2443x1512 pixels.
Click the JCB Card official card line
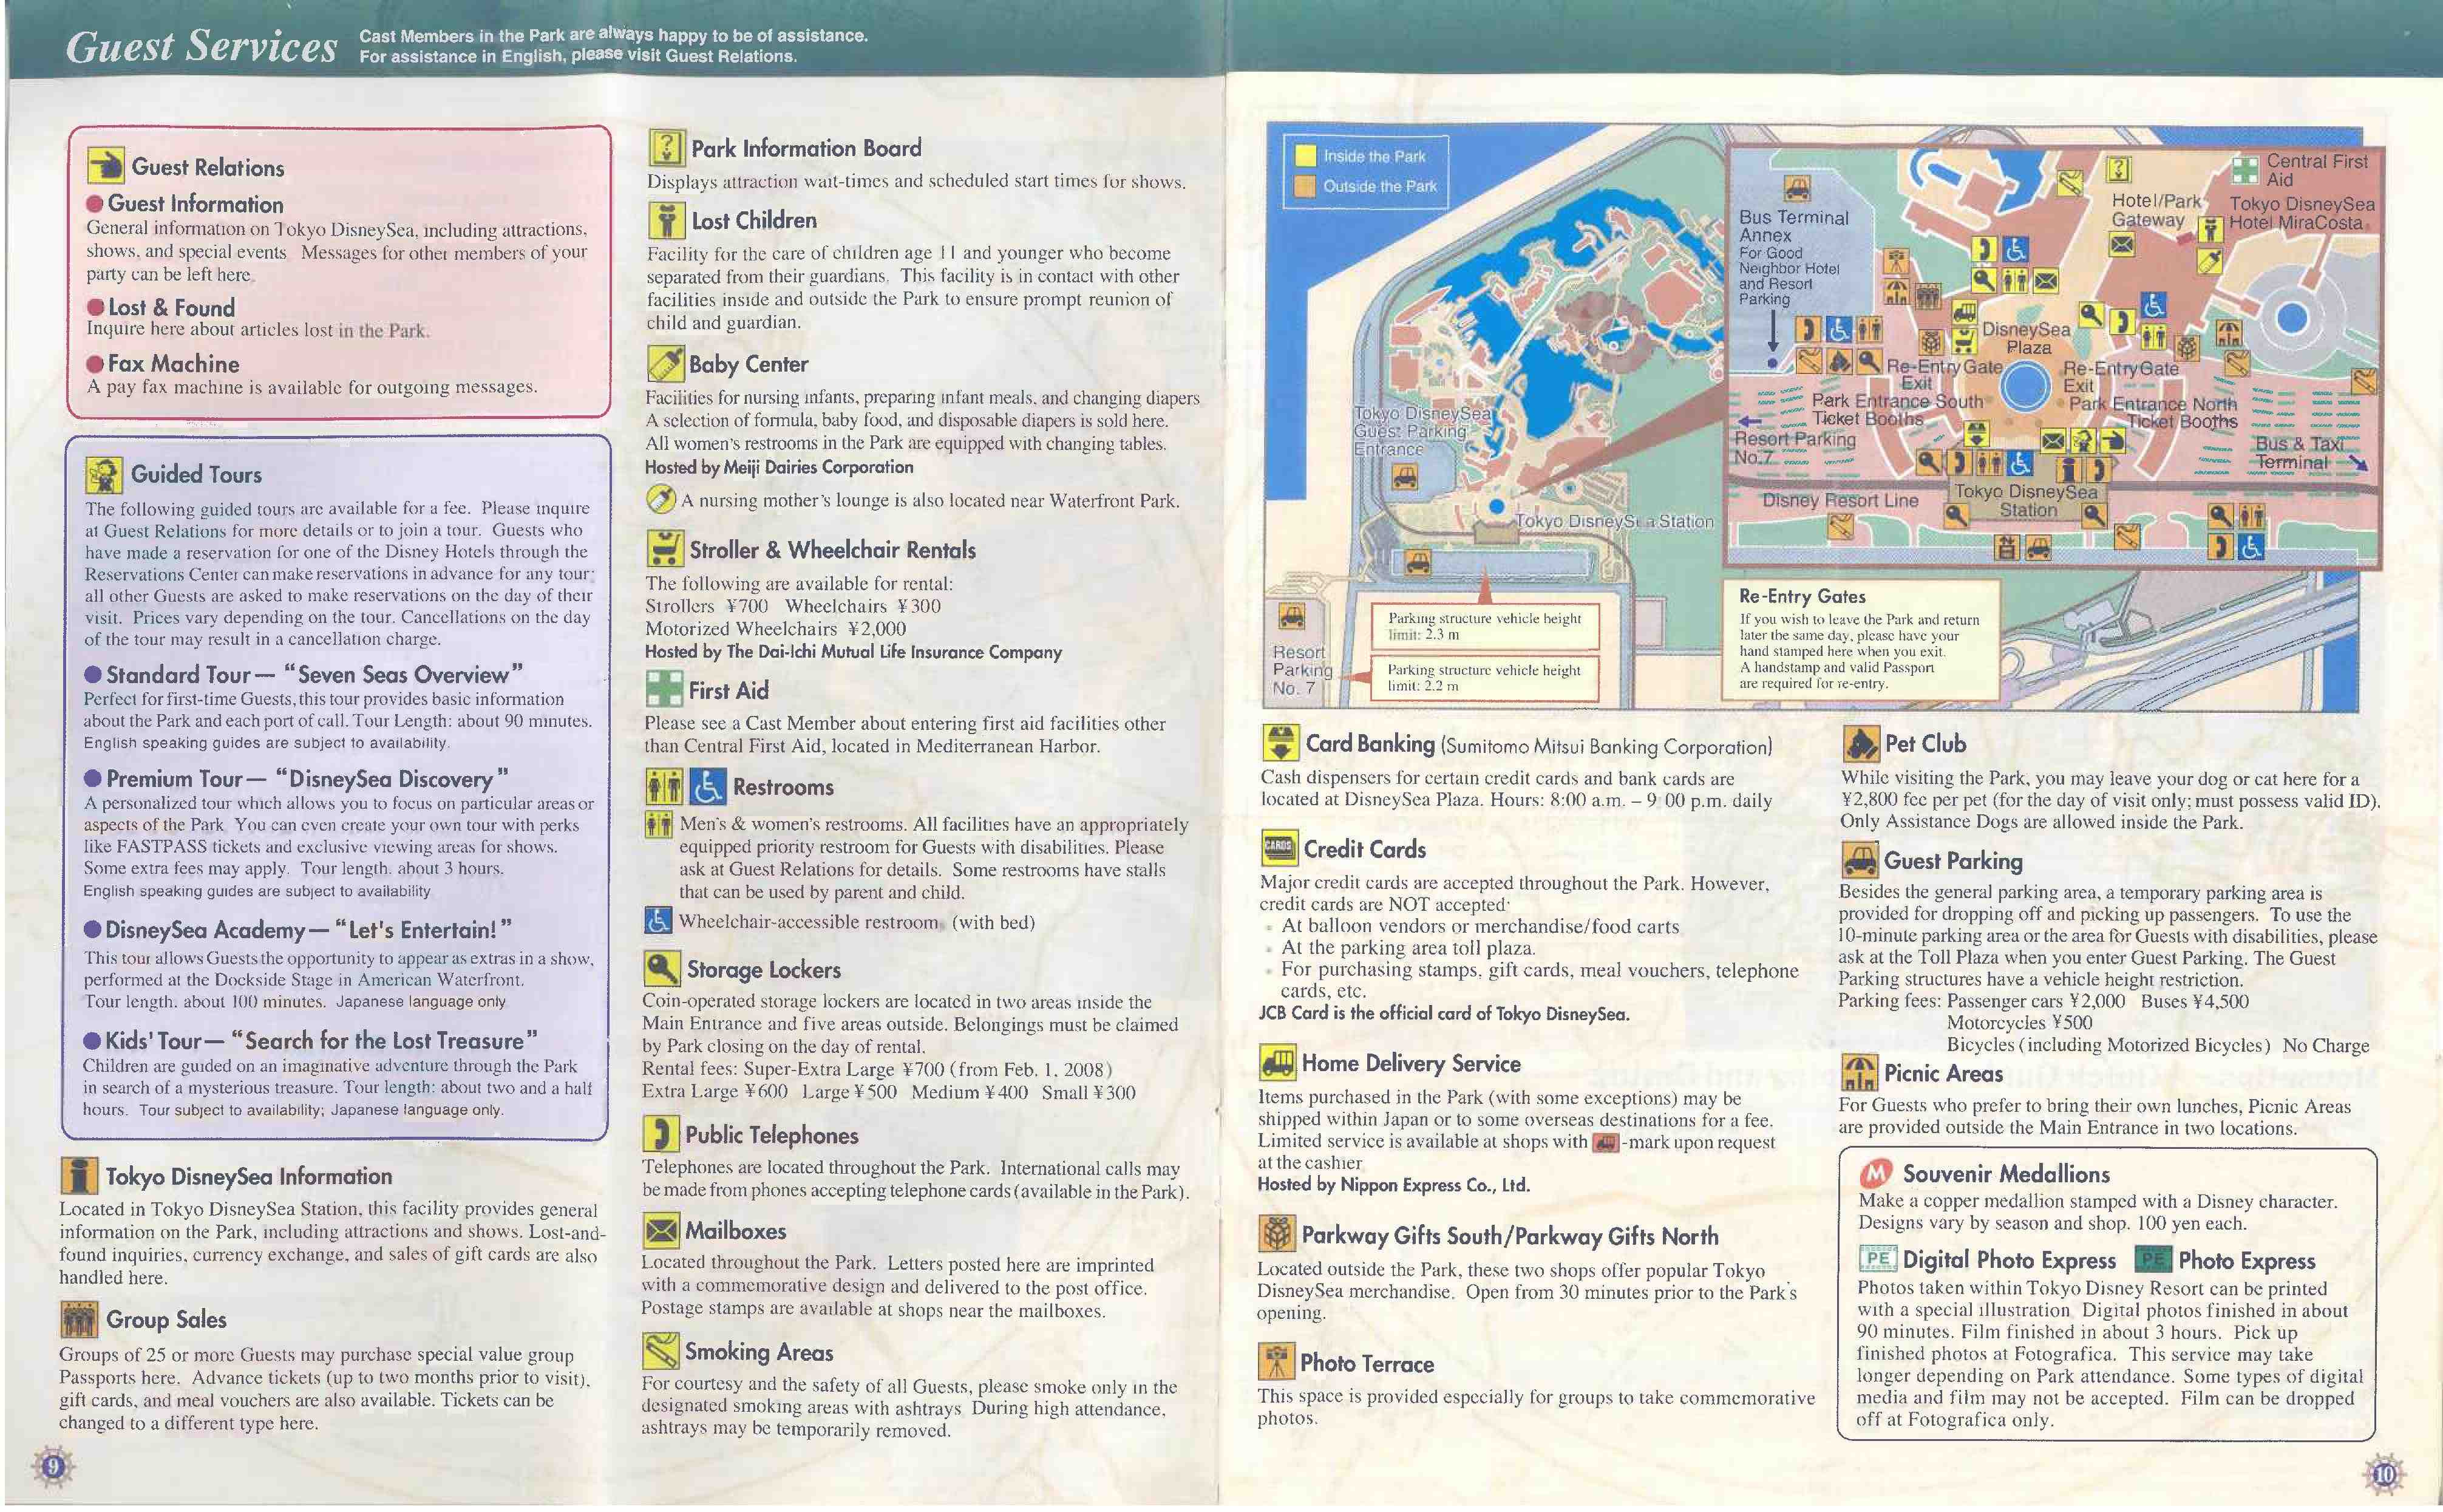1444,1013
